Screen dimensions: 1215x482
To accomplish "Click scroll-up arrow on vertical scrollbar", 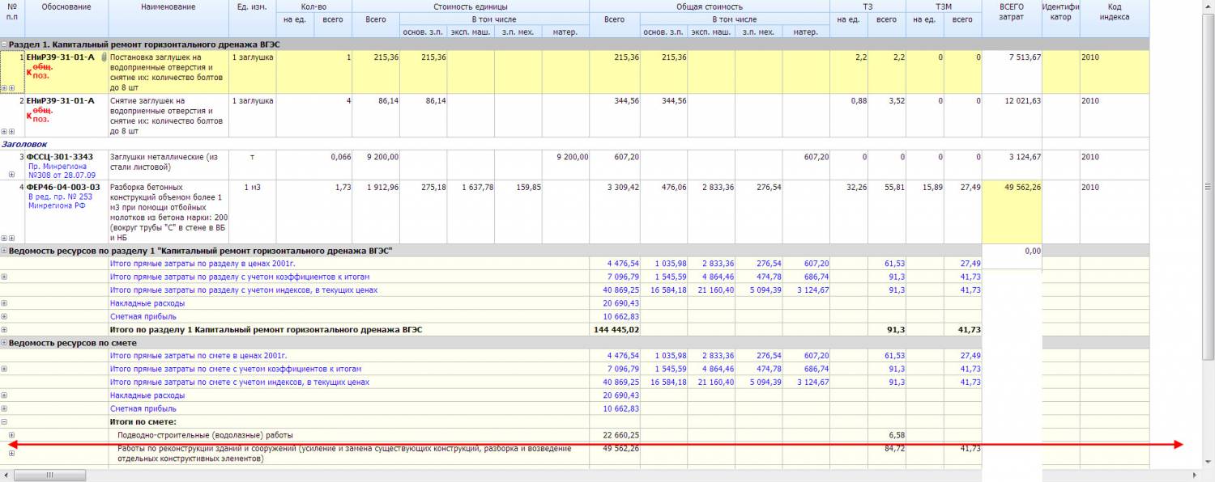I will [1209, 6].
